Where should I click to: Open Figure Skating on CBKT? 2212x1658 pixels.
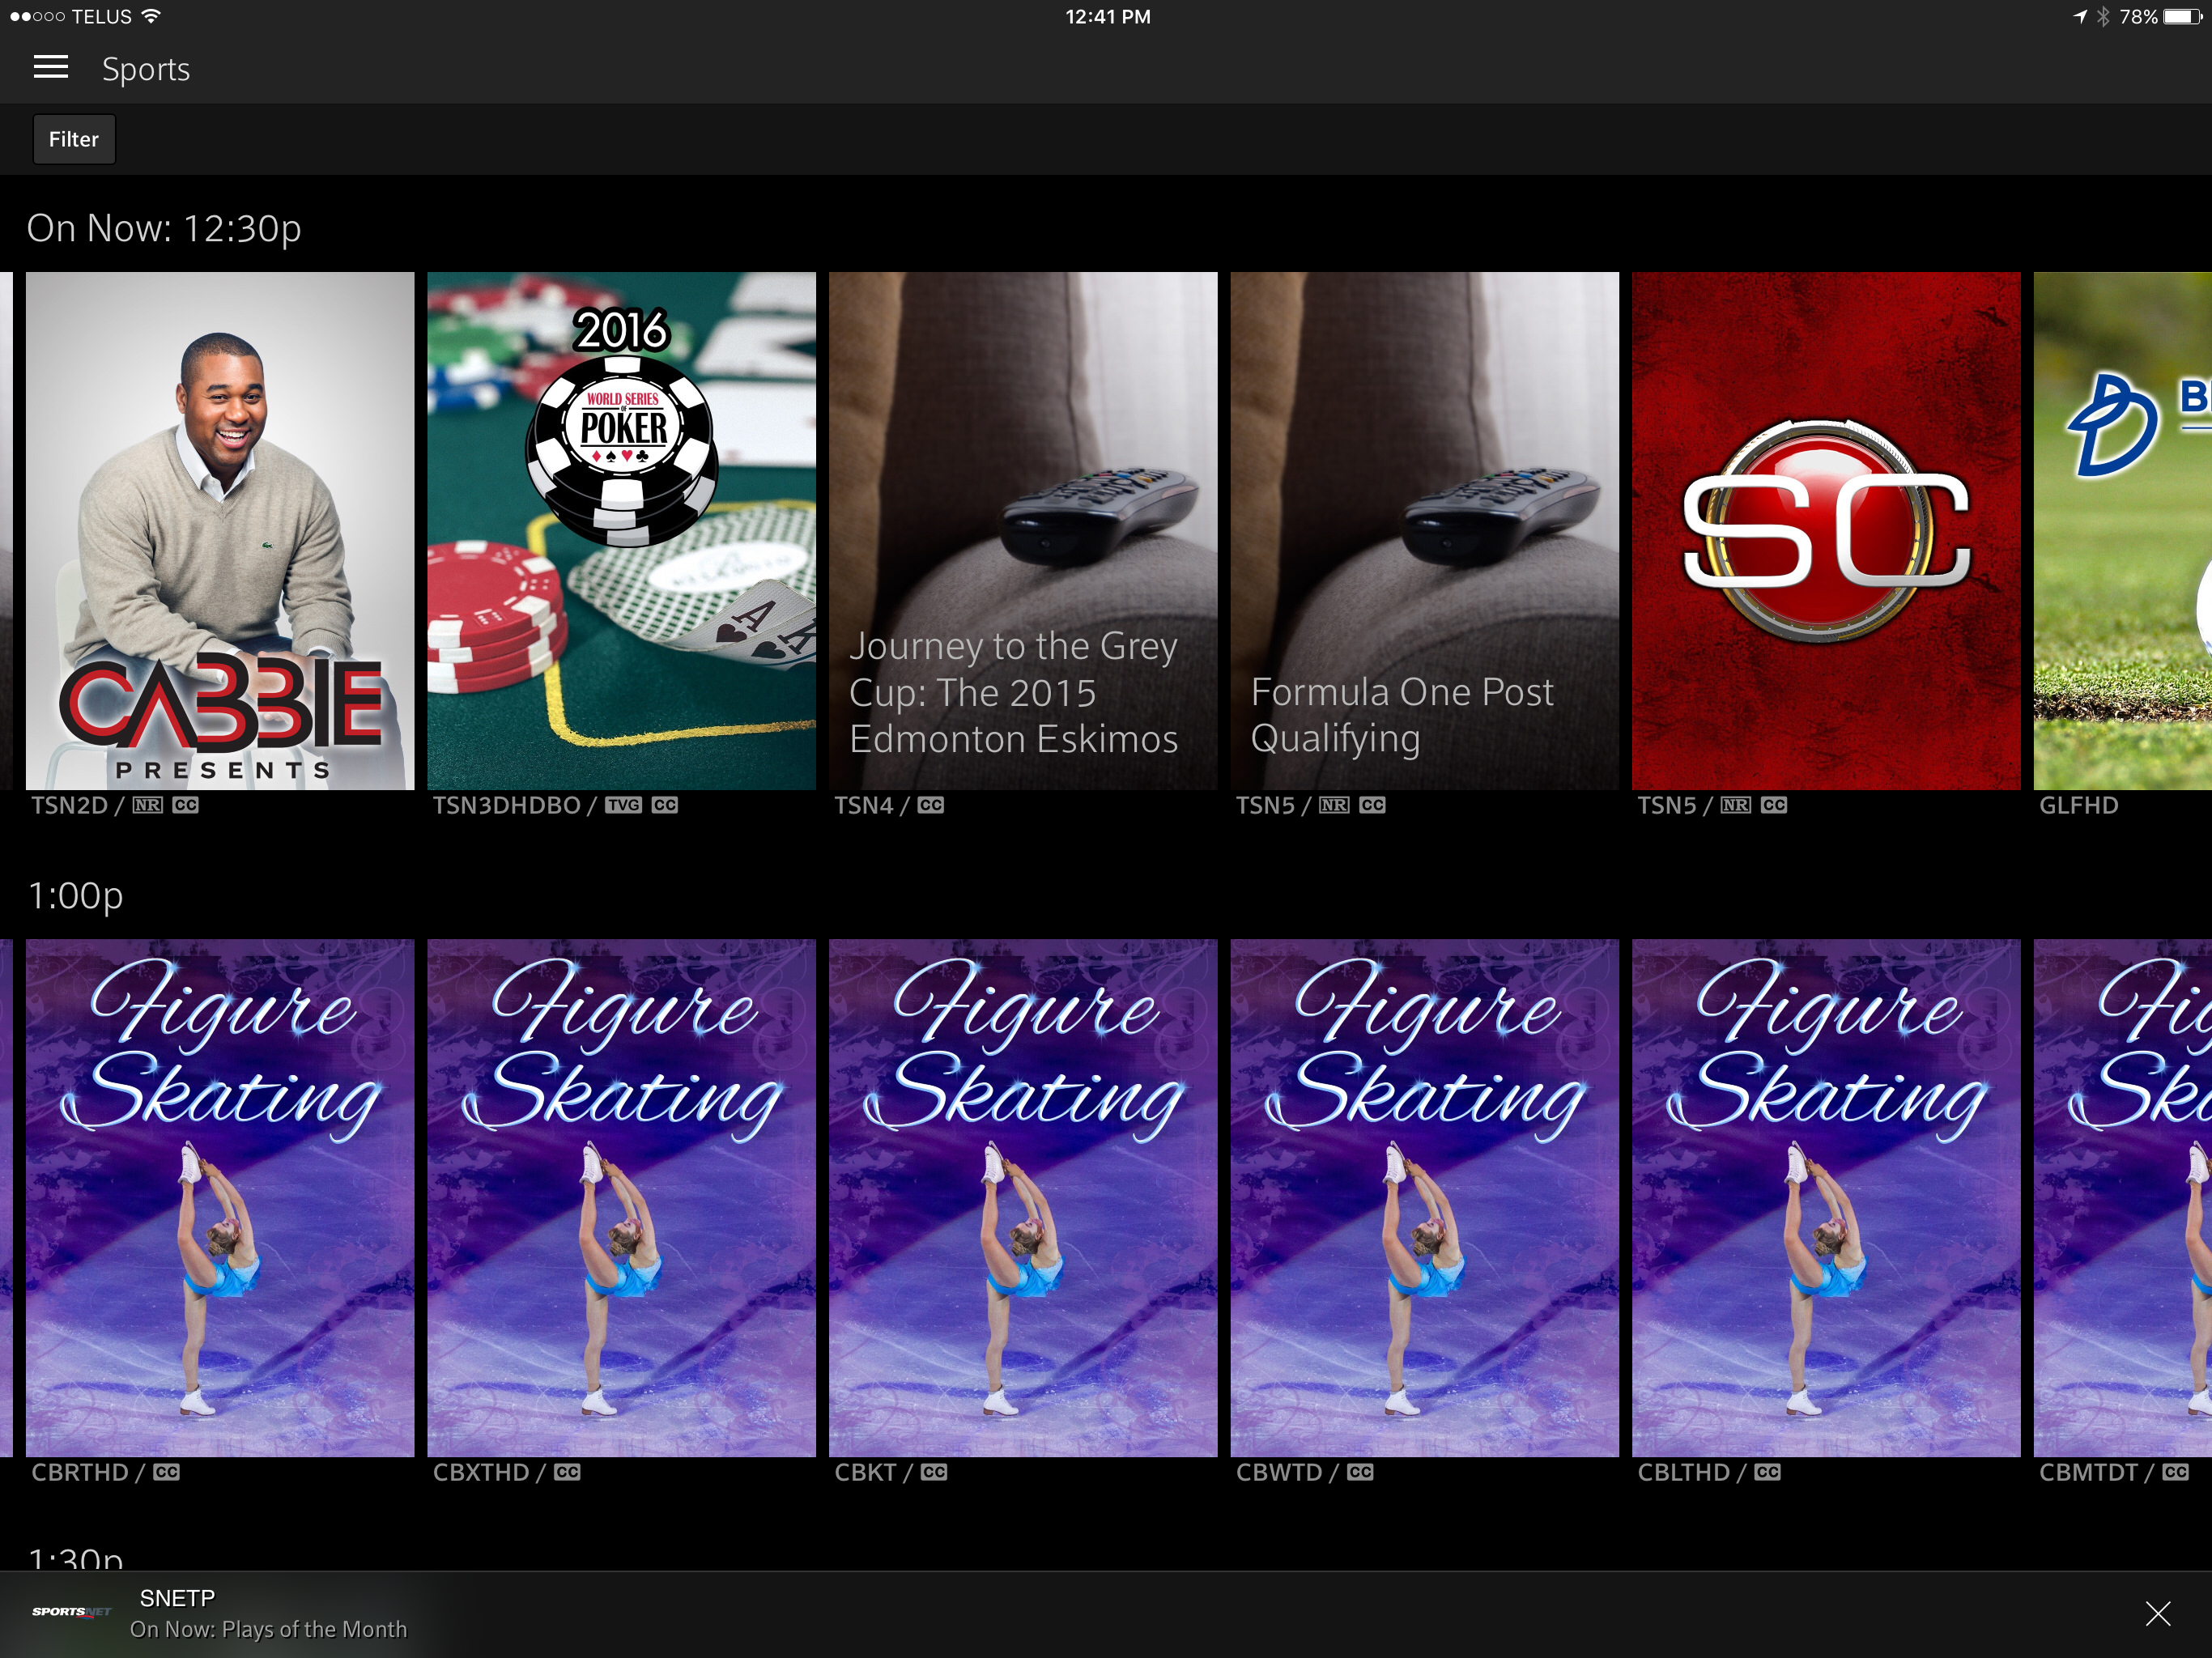(1023, 1198)
